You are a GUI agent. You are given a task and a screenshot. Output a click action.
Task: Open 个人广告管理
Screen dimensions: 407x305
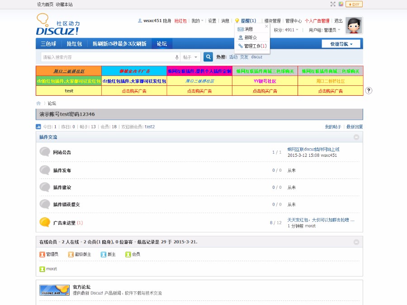[317, 21]
